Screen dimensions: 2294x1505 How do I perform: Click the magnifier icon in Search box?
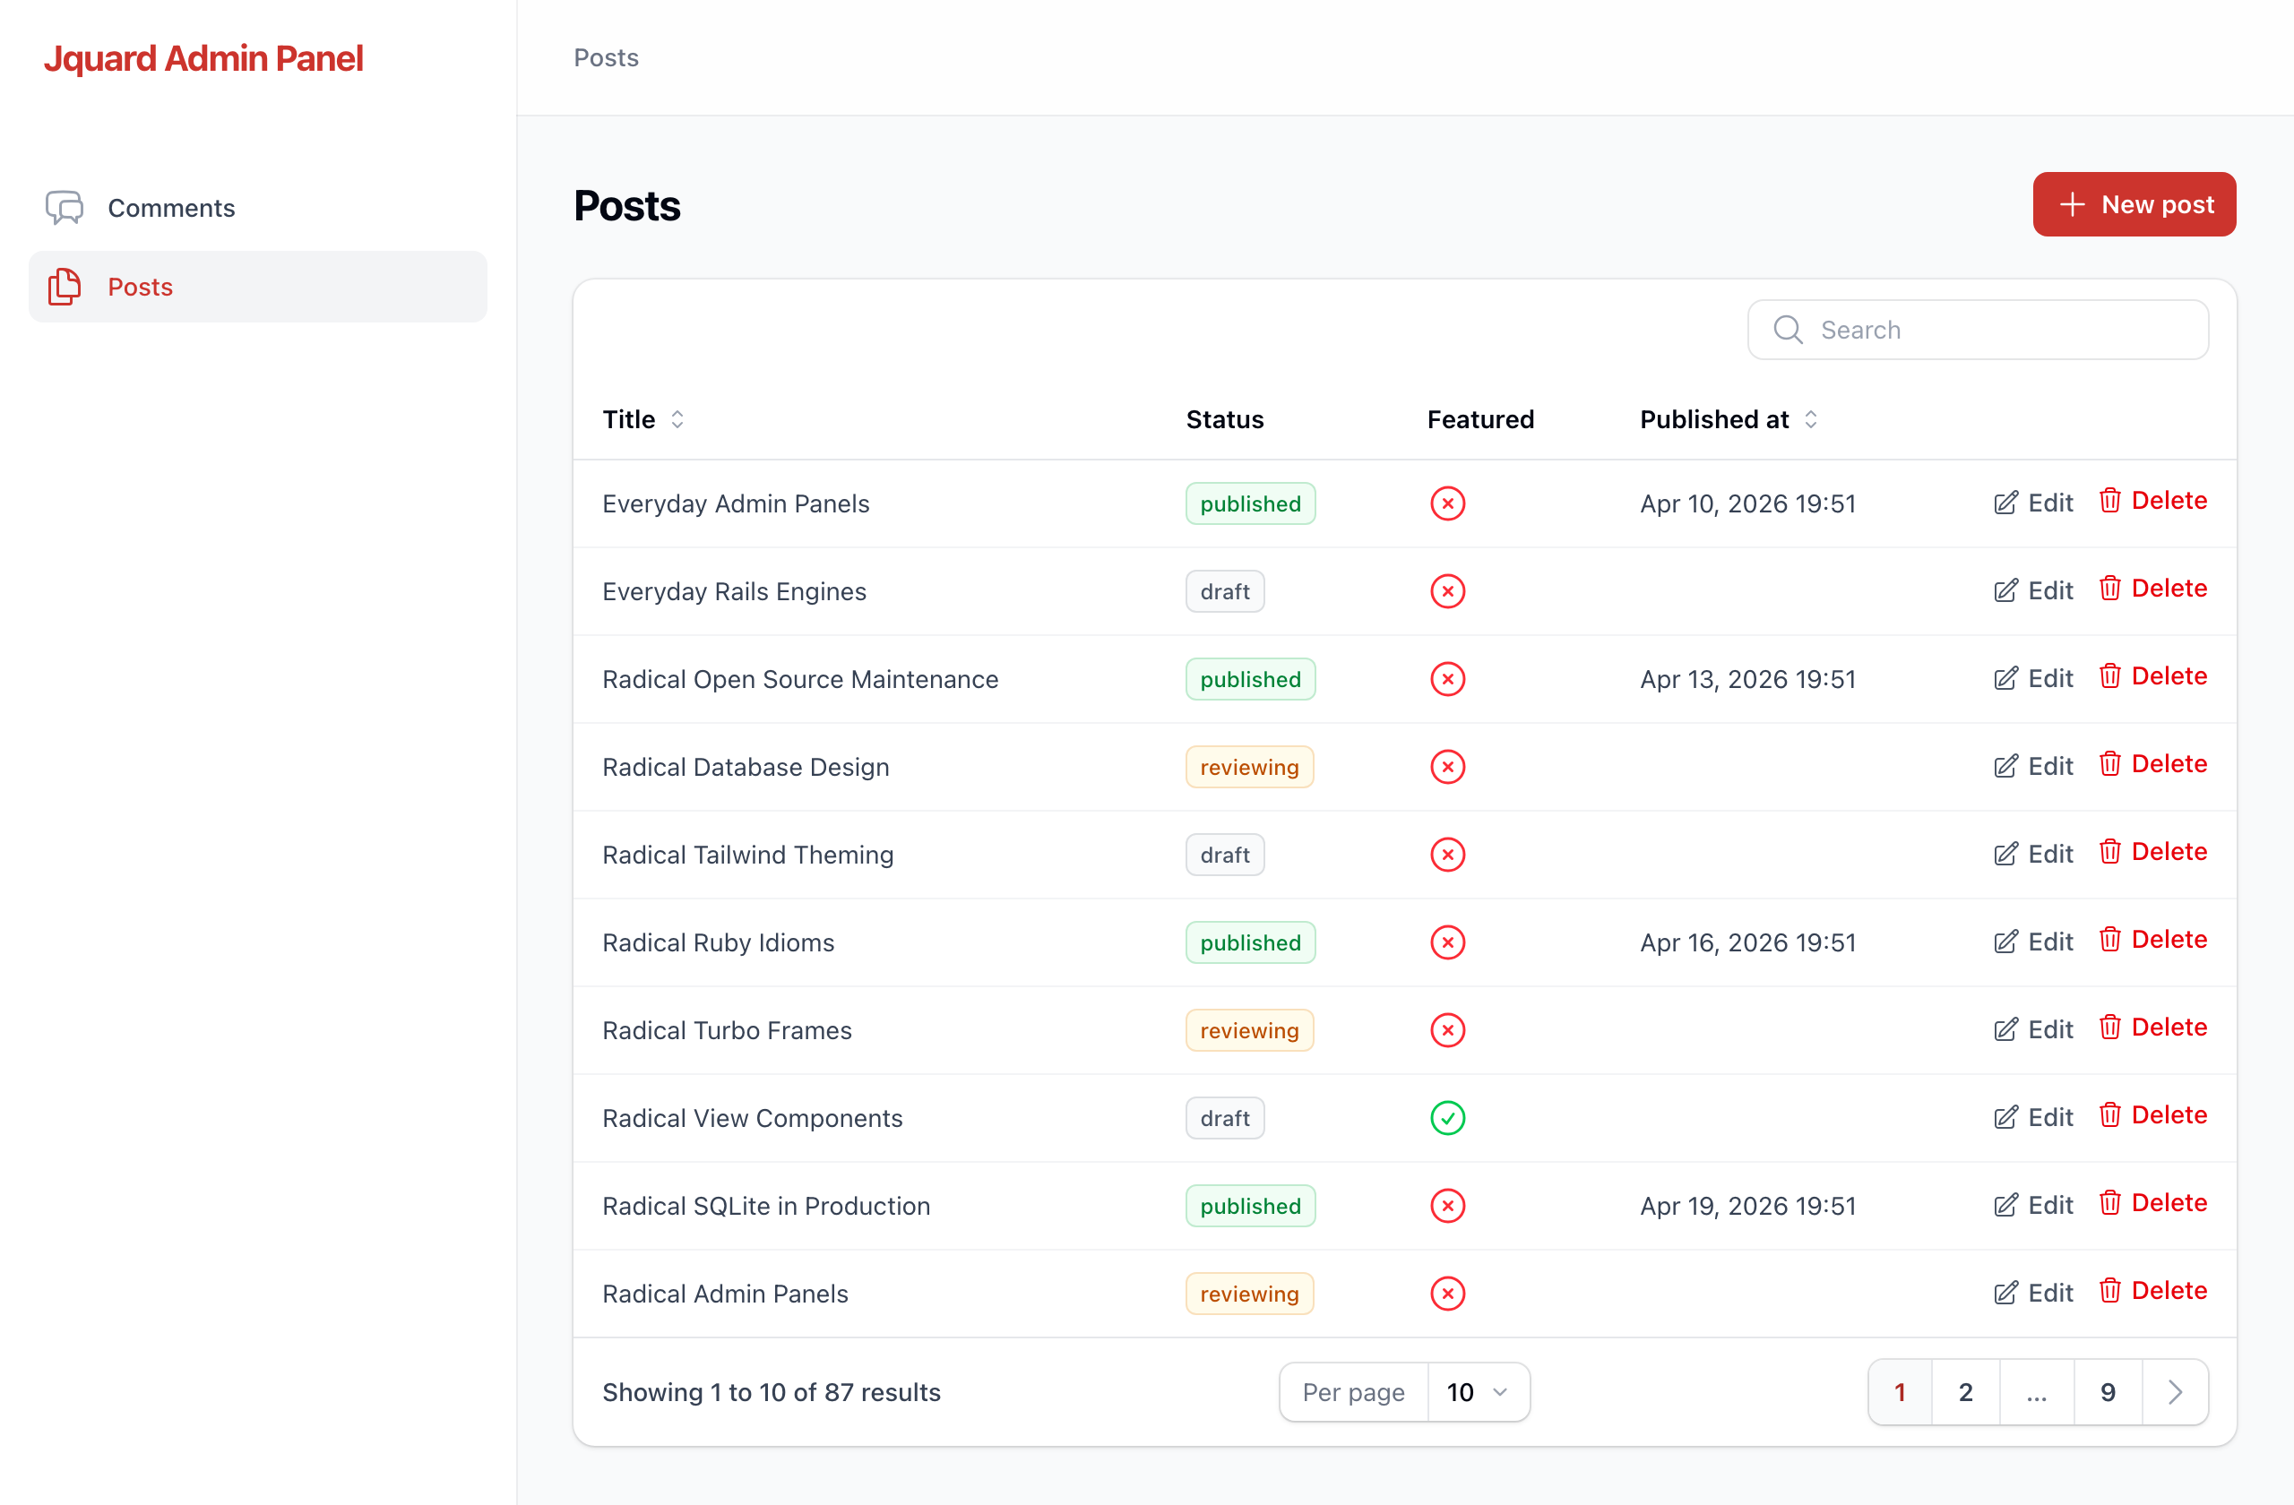pyautogui.click(x=1788, y=330)
